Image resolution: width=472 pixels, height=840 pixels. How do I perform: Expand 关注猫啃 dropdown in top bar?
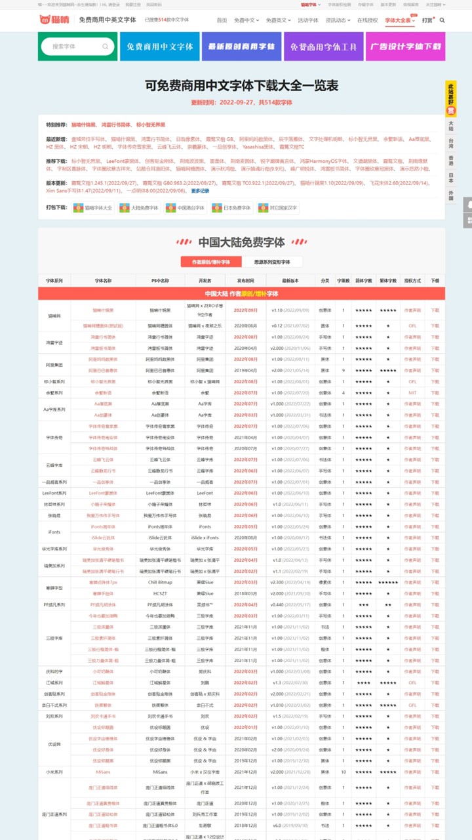(x=435, y=5)
